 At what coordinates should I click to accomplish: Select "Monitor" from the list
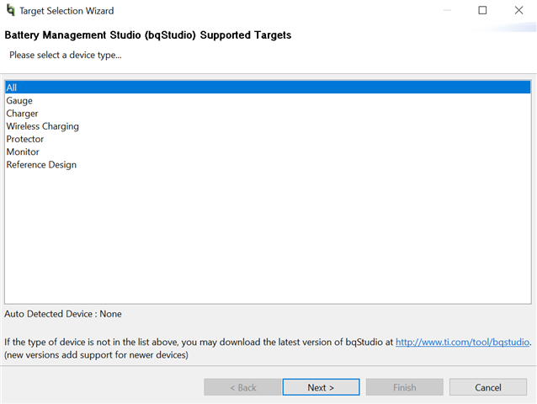tap(23, 152)
